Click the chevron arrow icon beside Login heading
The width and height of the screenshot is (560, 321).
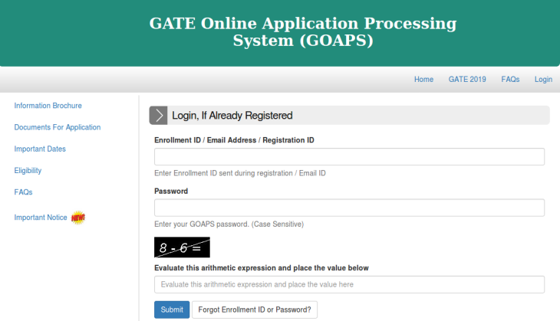point(158,115)
